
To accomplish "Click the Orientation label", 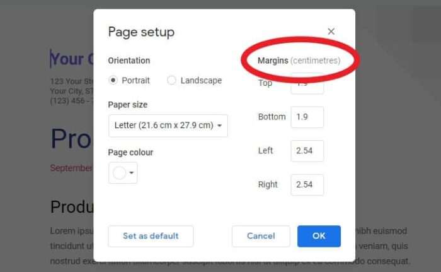I will [129, 61].
